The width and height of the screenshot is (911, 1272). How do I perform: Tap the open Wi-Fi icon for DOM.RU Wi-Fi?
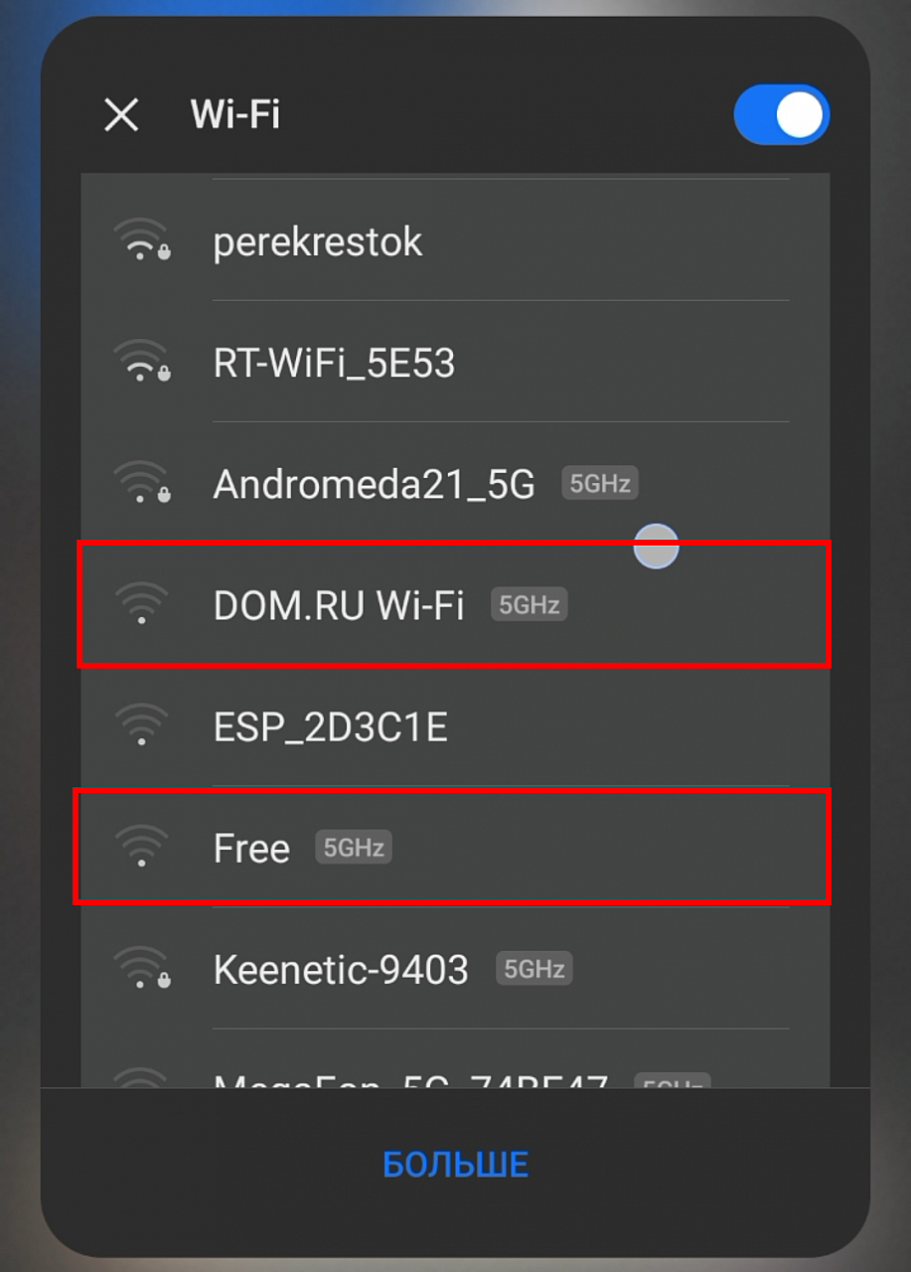pyautogui.click(x=142, y=604)
